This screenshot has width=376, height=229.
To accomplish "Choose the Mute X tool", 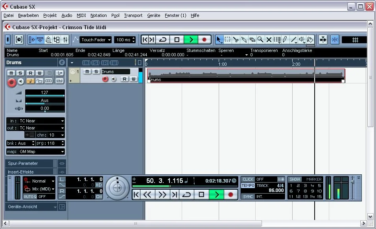I will [x=269, y=40].
